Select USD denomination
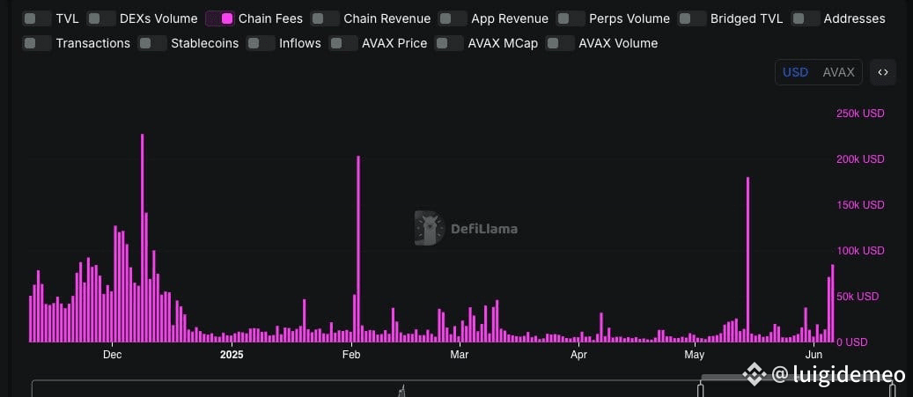This screenshot has height=397, width=913. coord(795,72)
